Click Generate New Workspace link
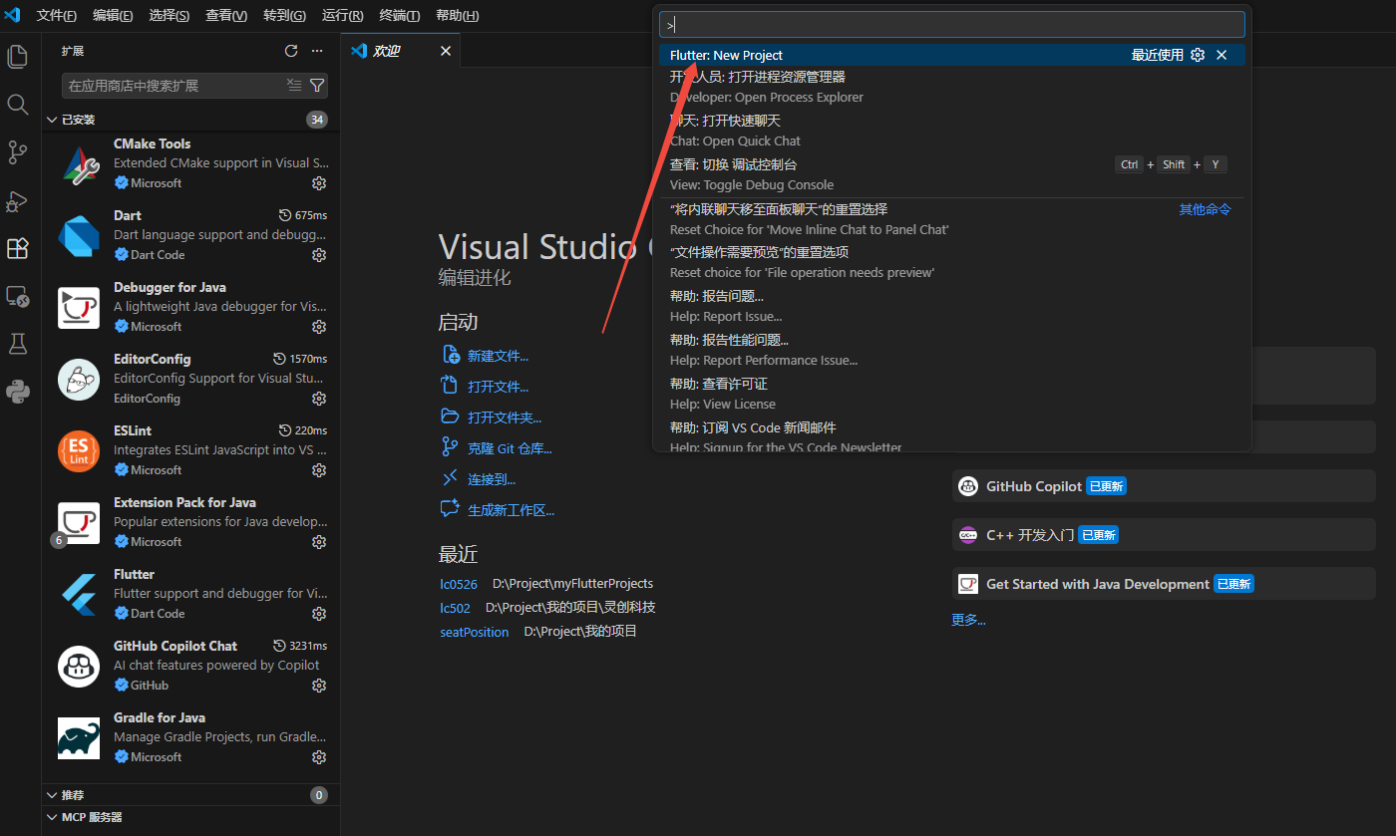The image size is (1396, 836). [x=498, y=510]
